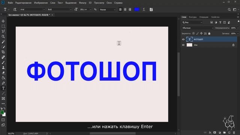Toggle Quick Mask mode
The height and width of the screenshot is (135, 240).
point(3,120)
